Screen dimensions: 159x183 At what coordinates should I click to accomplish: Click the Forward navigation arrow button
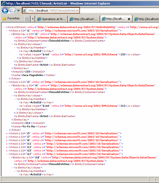(x=12, y=11)
